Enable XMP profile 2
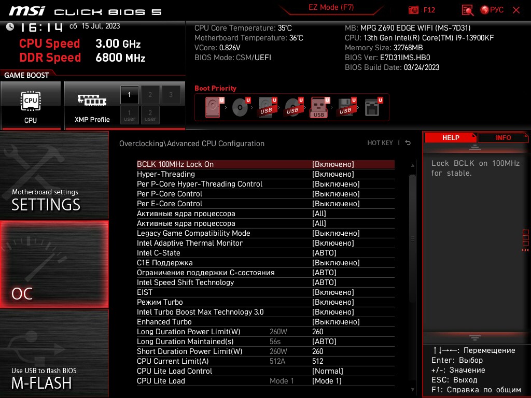The height and width of the screenshot is (398, 531). click(x=150, y=95)
